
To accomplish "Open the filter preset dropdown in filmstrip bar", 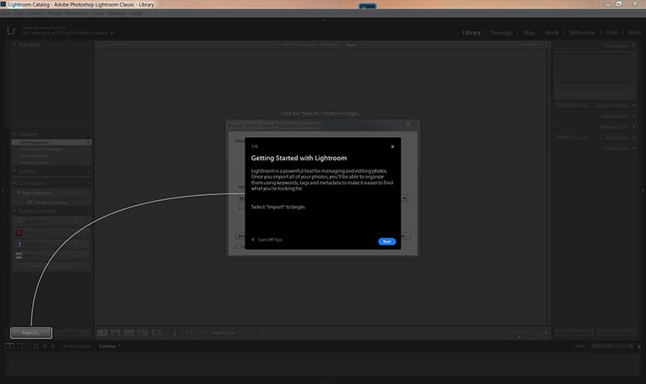I will [x=612, y=346].
